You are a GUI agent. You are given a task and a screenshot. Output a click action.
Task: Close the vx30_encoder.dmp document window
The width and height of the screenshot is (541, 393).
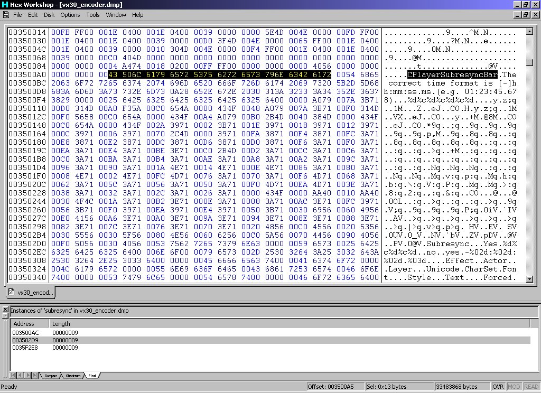tap(536, 15)
